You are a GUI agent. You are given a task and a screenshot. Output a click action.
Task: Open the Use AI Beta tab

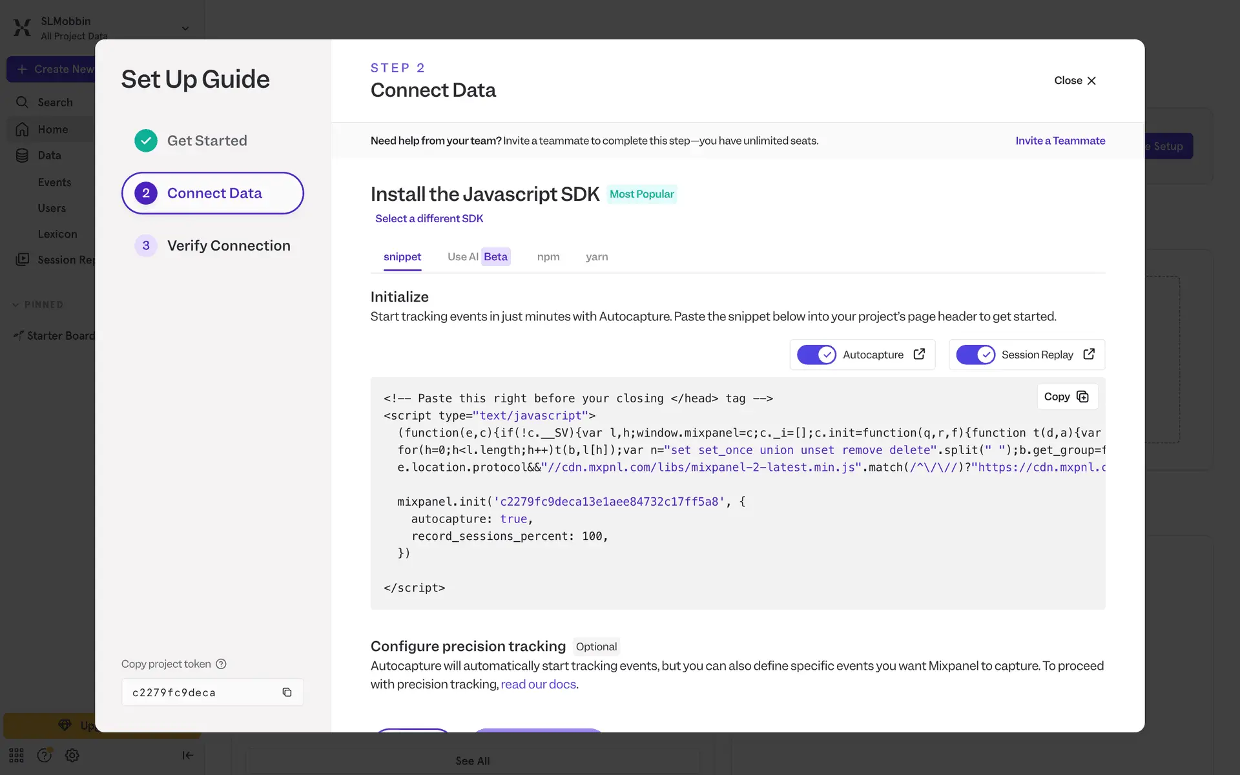478,256
